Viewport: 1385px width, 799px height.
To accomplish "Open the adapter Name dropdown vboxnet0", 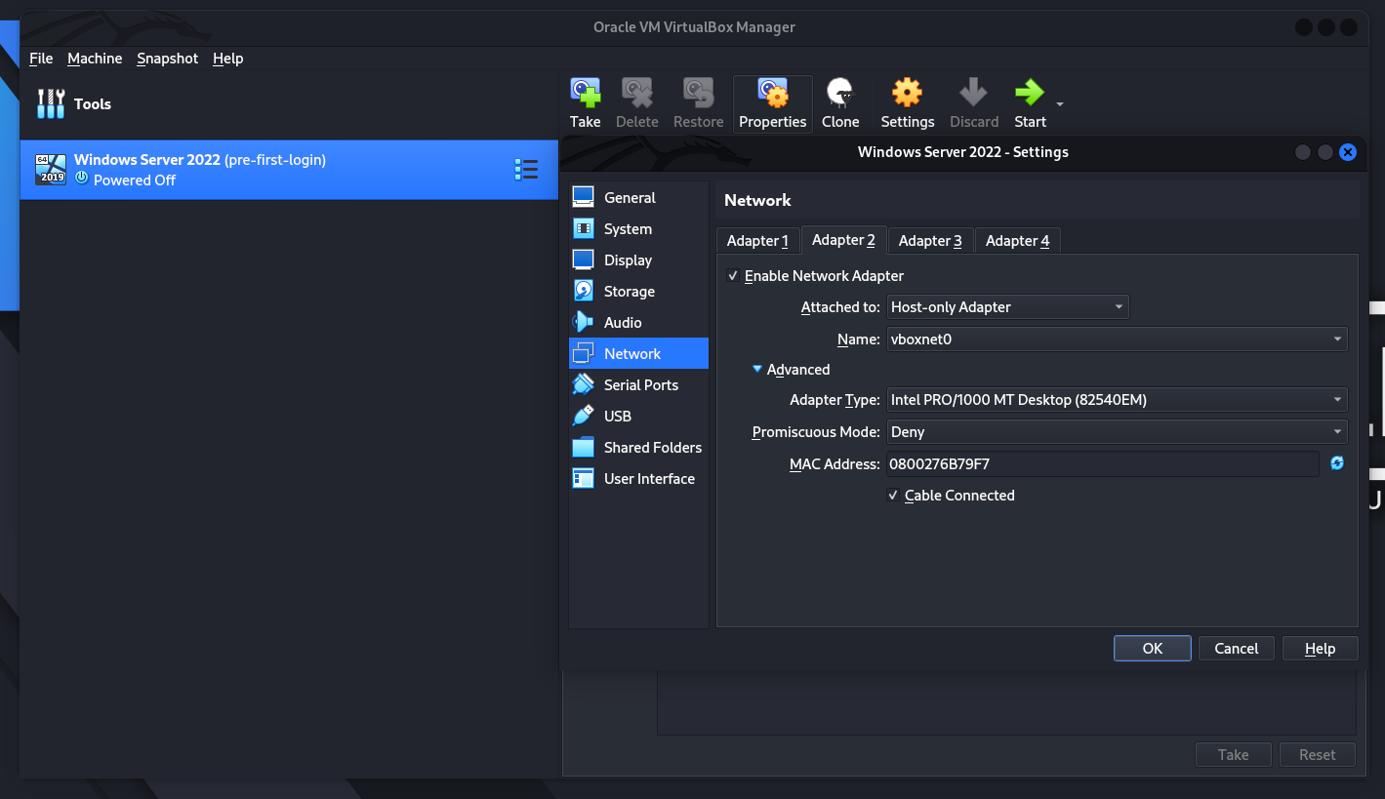I will 1117,340.
